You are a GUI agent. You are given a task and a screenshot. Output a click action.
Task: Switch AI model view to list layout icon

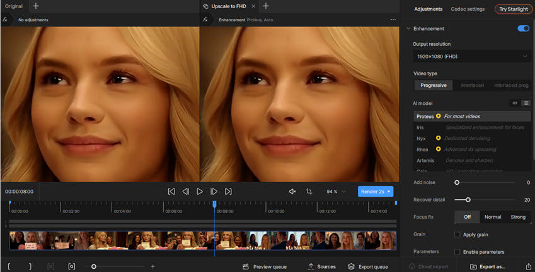pyautogui.click(x=526, y=103)
